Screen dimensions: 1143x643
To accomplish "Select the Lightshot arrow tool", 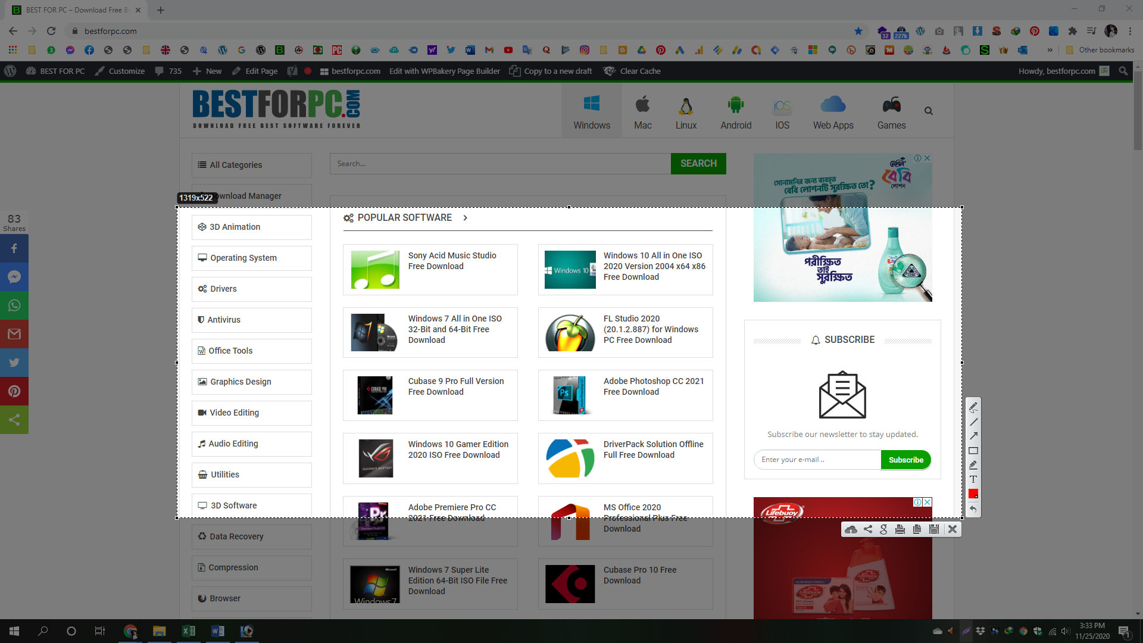I will click(x=973, y=436).
